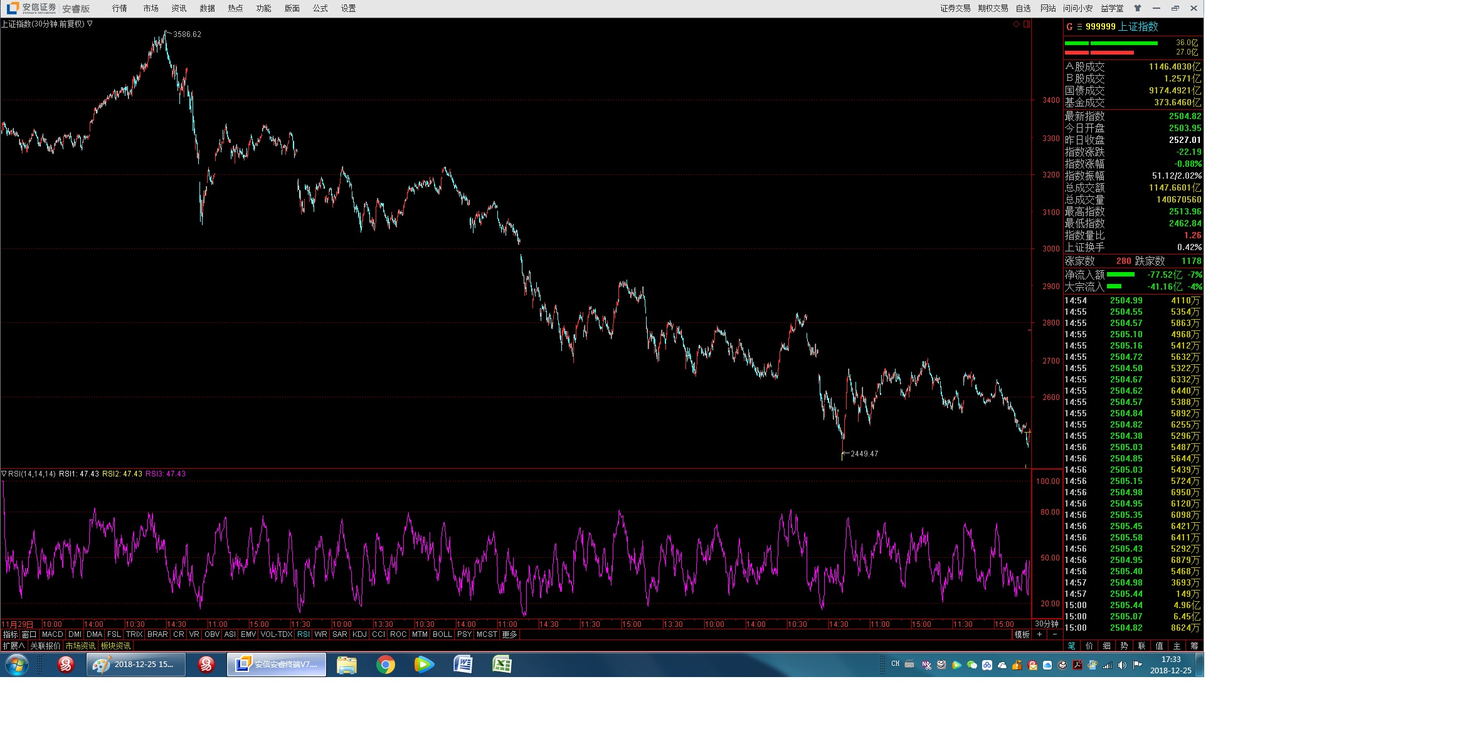Viewport: 1482px width, 741px height.
Task: Click the volume tray icon
Action: click(x=1122, y=665)
